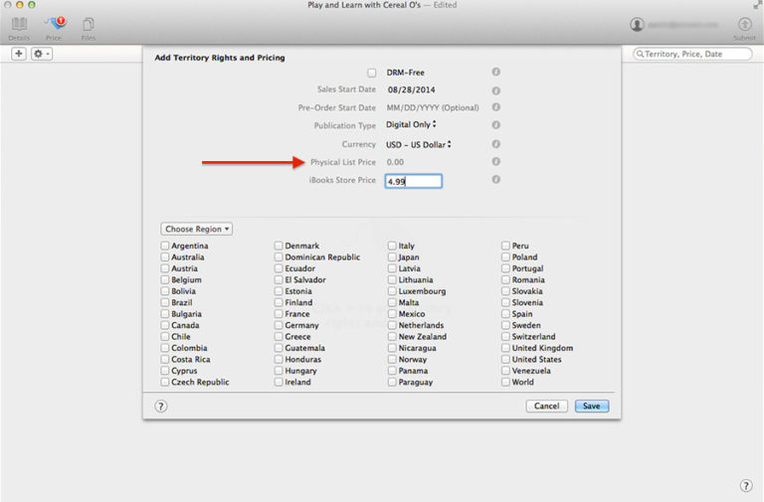Check the Venezuela checkbox
This screenshot has height=502, width=764.
point(505,371)
